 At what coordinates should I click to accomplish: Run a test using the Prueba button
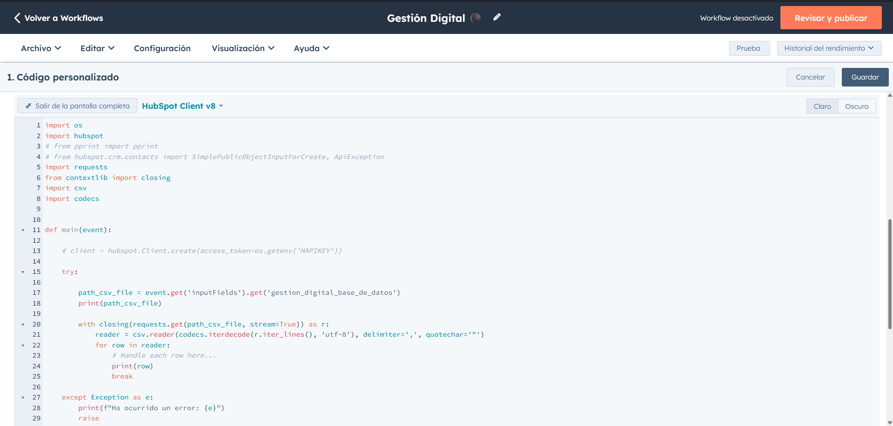coord(749,48)
